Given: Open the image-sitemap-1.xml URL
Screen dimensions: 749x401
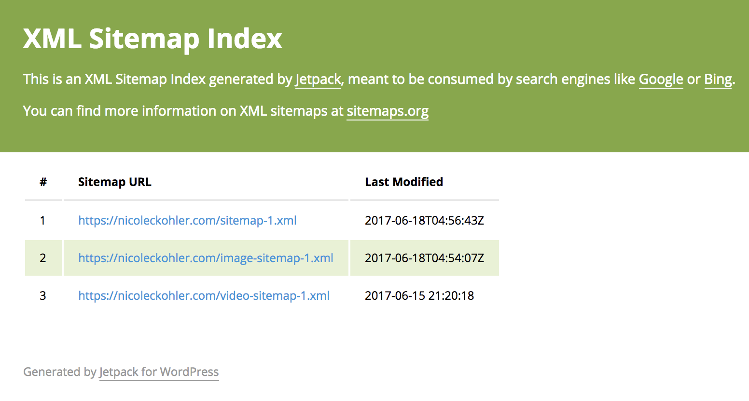Looking at the screenshot, I should click(206, 258).
